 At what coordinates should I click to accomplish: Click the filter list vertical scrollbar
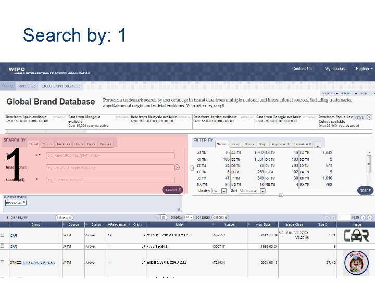click(x=369, y=164)
